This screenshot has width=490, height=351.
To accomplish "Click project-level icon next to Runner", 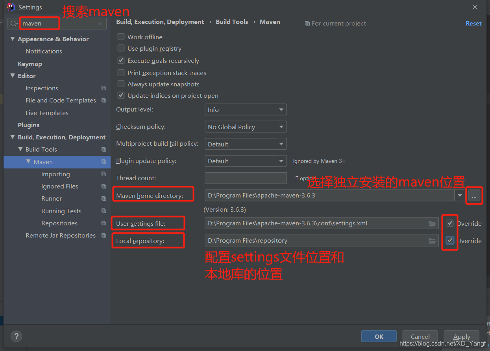I will [x=104, y=199].
